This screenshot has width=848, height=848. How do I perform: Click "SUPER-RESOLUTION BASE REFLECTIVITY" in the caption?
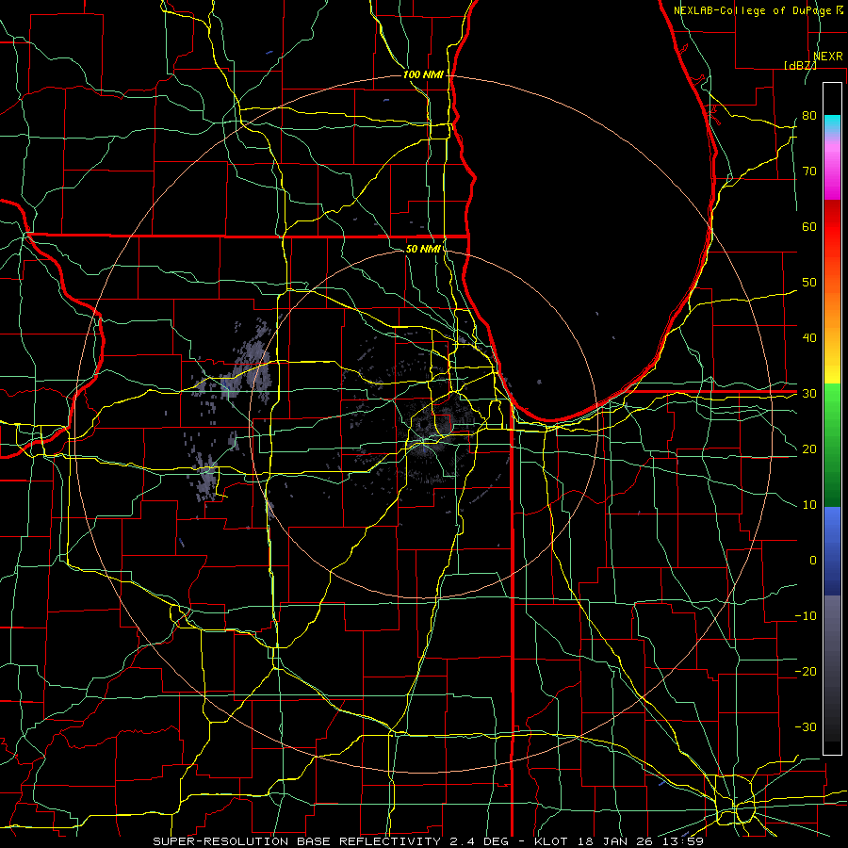[297, 841]
